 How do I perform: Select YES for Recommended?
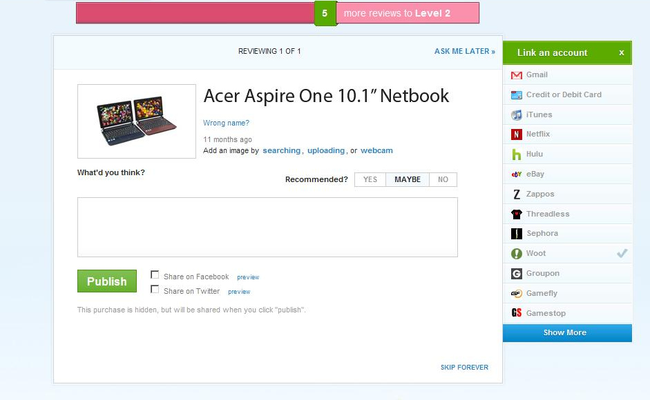point(370,180)
